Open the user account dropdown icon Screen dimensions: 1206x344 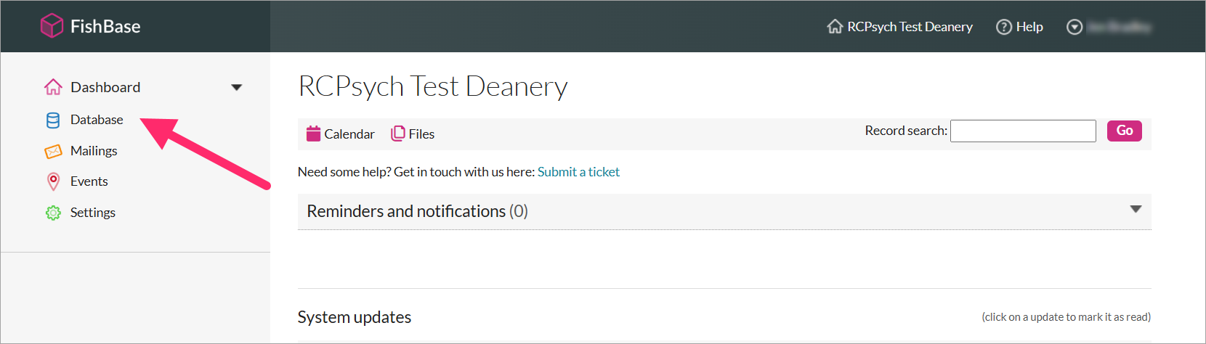[x=1075, y=27]
